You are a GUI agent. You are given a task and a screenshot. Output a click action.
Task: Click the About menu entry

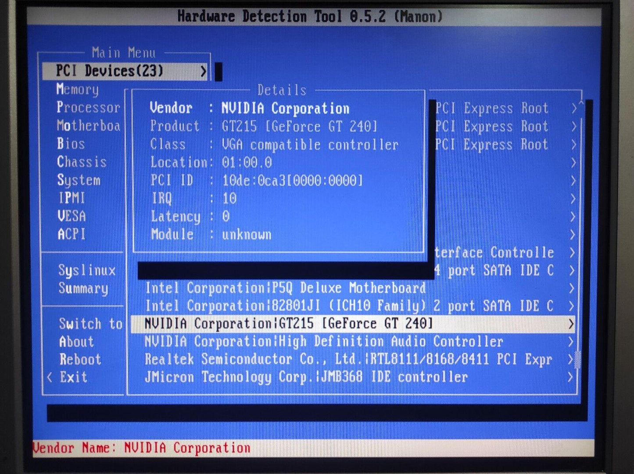tap(76, 342)
